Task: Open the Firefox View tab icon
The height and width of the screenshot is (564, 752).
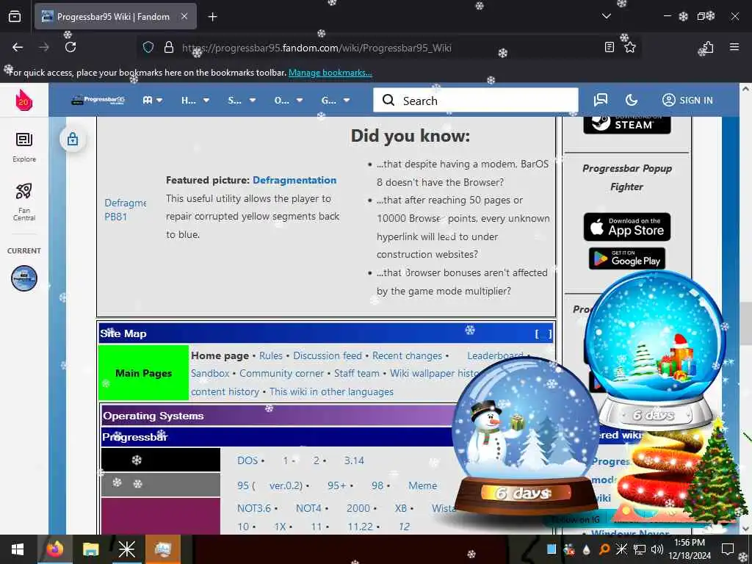Action: 15,16
